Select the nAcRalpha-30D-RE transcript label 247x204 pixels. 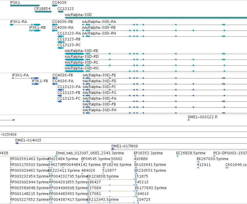click(82, 51)
